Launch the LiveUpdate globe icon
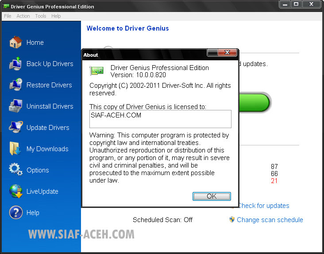The height and width of the screenshot is (254, 324). point(16,191)
